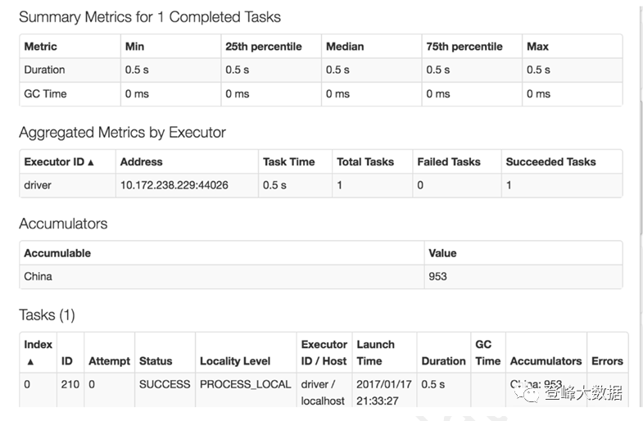Sort tasks by the Status column
Image resolution: width=643 pixels, height=421 pixels.
(156, 361)
